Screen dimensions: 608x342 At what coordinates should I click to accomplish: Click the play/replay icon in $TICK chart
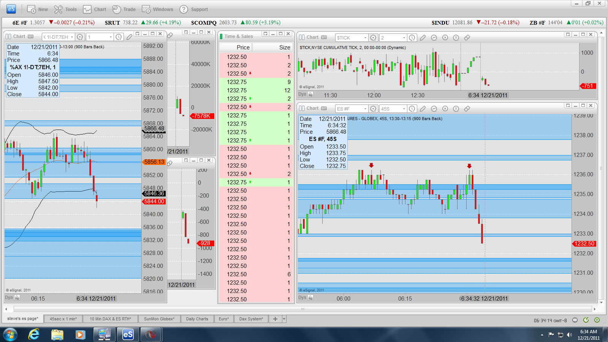point(445,38)
